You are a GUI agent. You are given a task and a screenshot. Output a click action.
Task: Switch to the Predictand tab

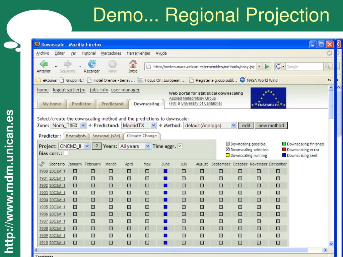(x=112, y=104)
